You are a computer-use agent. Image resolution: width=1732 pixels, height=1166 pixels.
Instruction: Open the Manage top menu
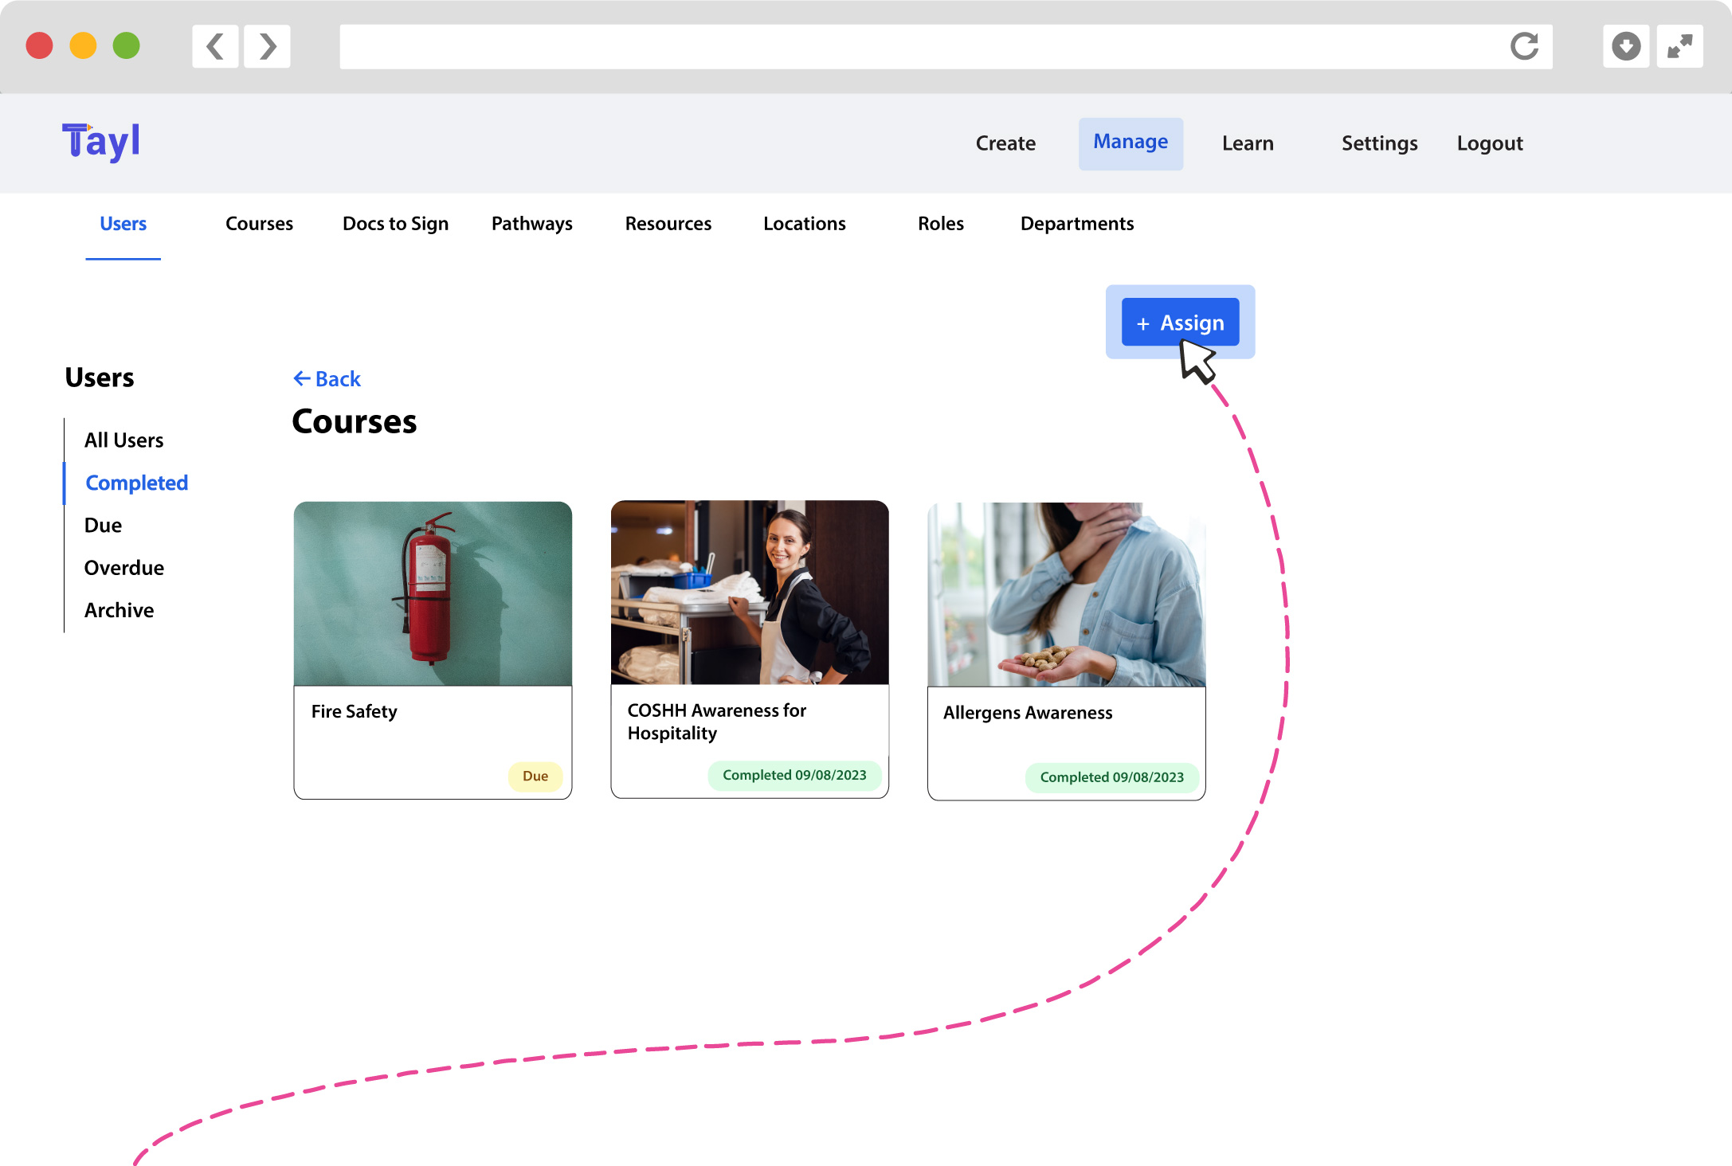pyautogui.click(x=1130, y=143)
